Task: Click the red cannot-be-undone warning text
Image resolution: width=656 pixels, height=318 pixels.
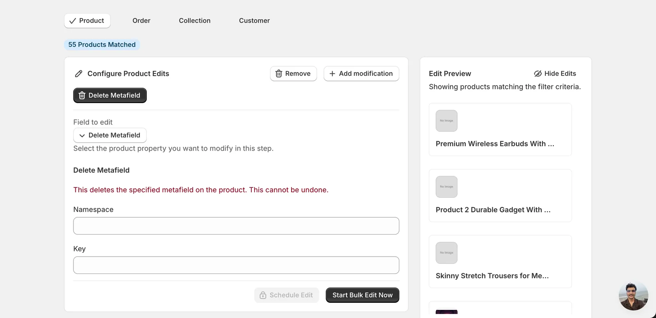Action: (x=201, y=190)
